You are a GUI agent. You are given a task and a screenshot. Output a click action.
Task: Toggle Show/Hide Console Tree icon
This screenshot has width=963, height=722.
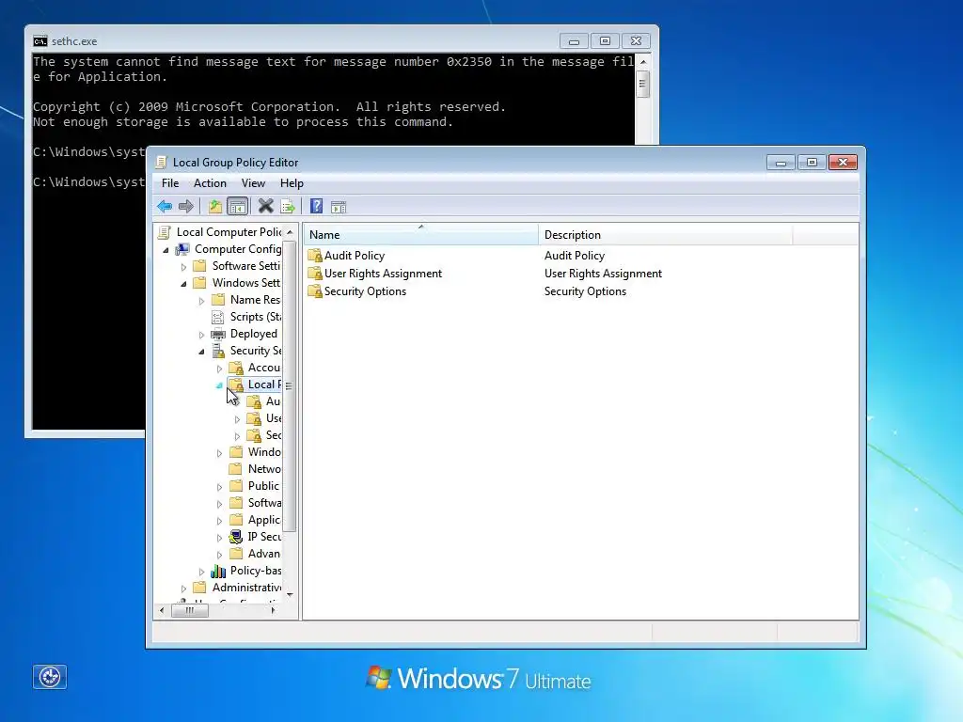pyautogui.click(x=237, y=206)
